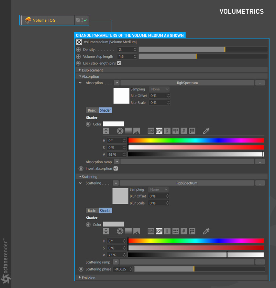Click the Scattering phase slider

[199, 269]
